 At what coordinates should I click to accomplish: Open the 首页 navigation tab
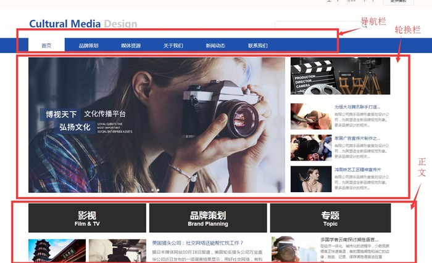[x=46, y=46]
